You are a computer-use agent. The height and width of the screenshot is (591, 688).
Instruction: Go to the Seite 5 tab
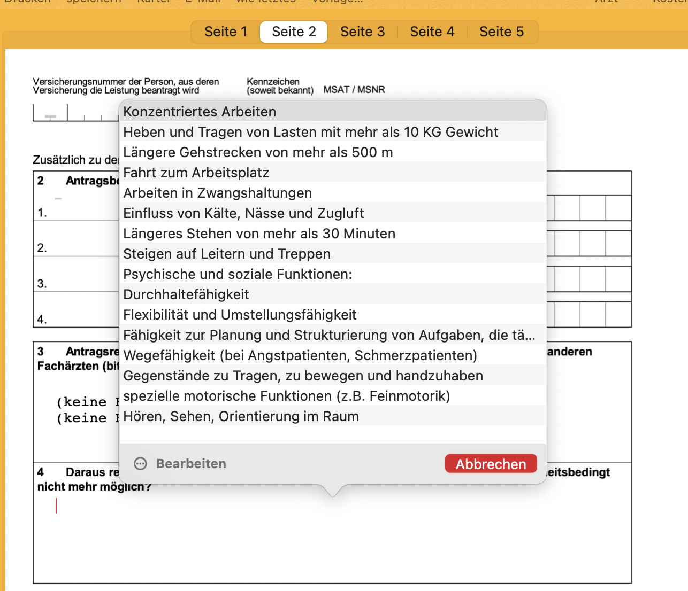coord(502,32)
